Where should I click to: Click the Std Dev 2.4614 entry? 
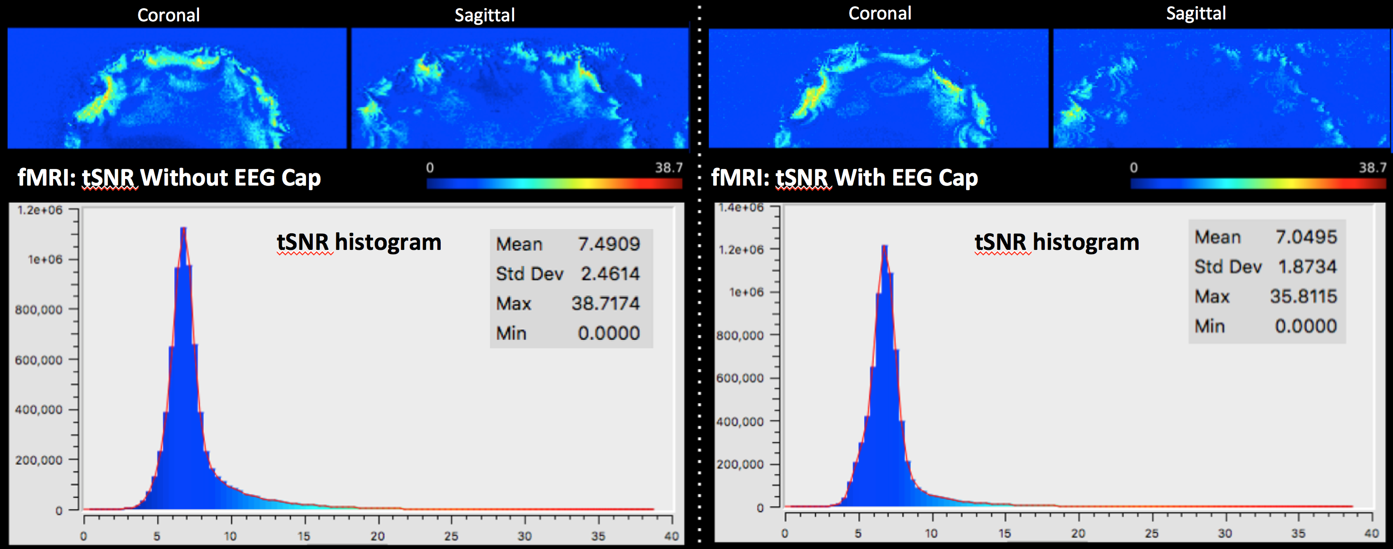610,274
